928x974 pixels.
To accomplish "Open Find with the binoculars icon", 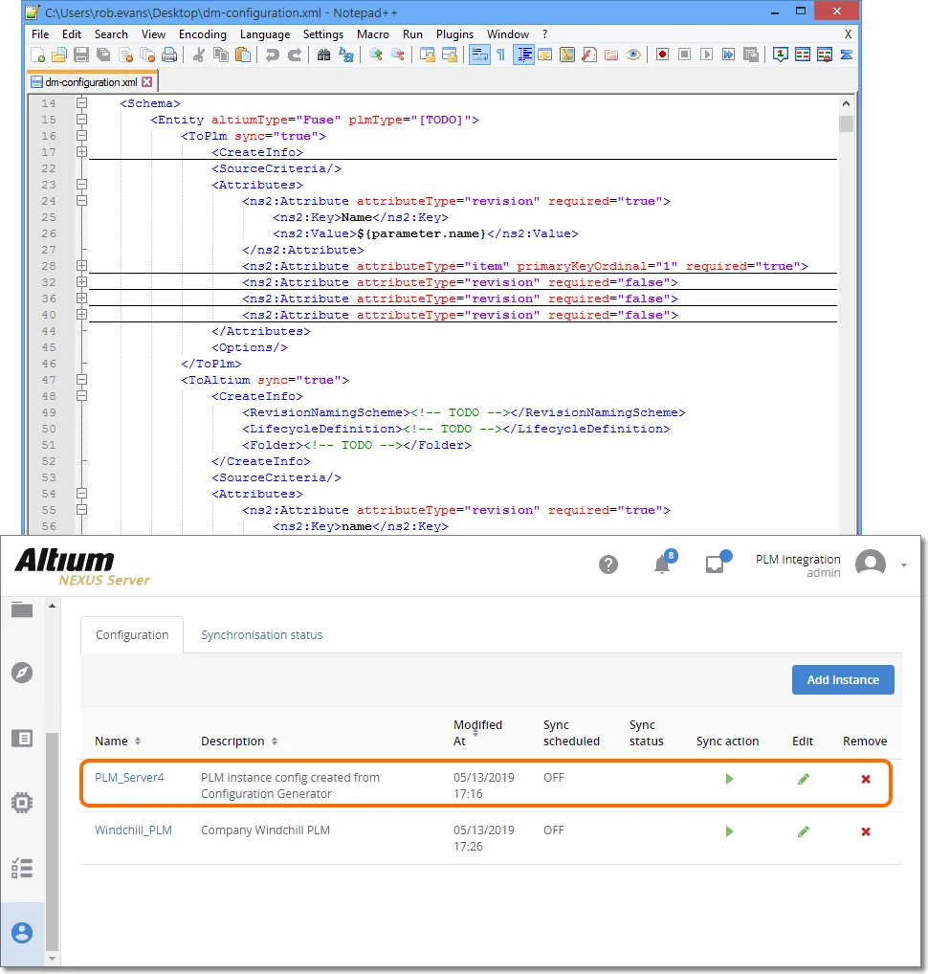I will [323, 55].
